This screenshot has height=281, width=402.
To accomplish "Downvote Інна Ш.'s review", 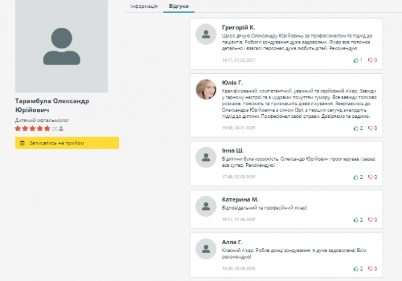I will (371, 177).
